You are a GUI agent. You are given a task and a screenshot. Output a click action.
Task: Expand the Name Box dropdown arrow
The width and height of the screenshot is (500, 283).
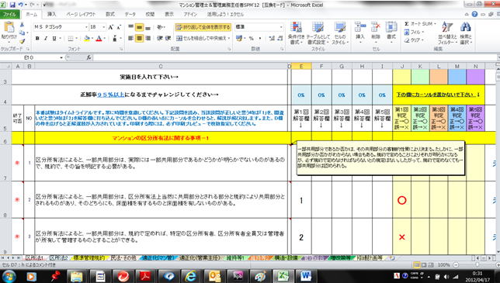61,57
